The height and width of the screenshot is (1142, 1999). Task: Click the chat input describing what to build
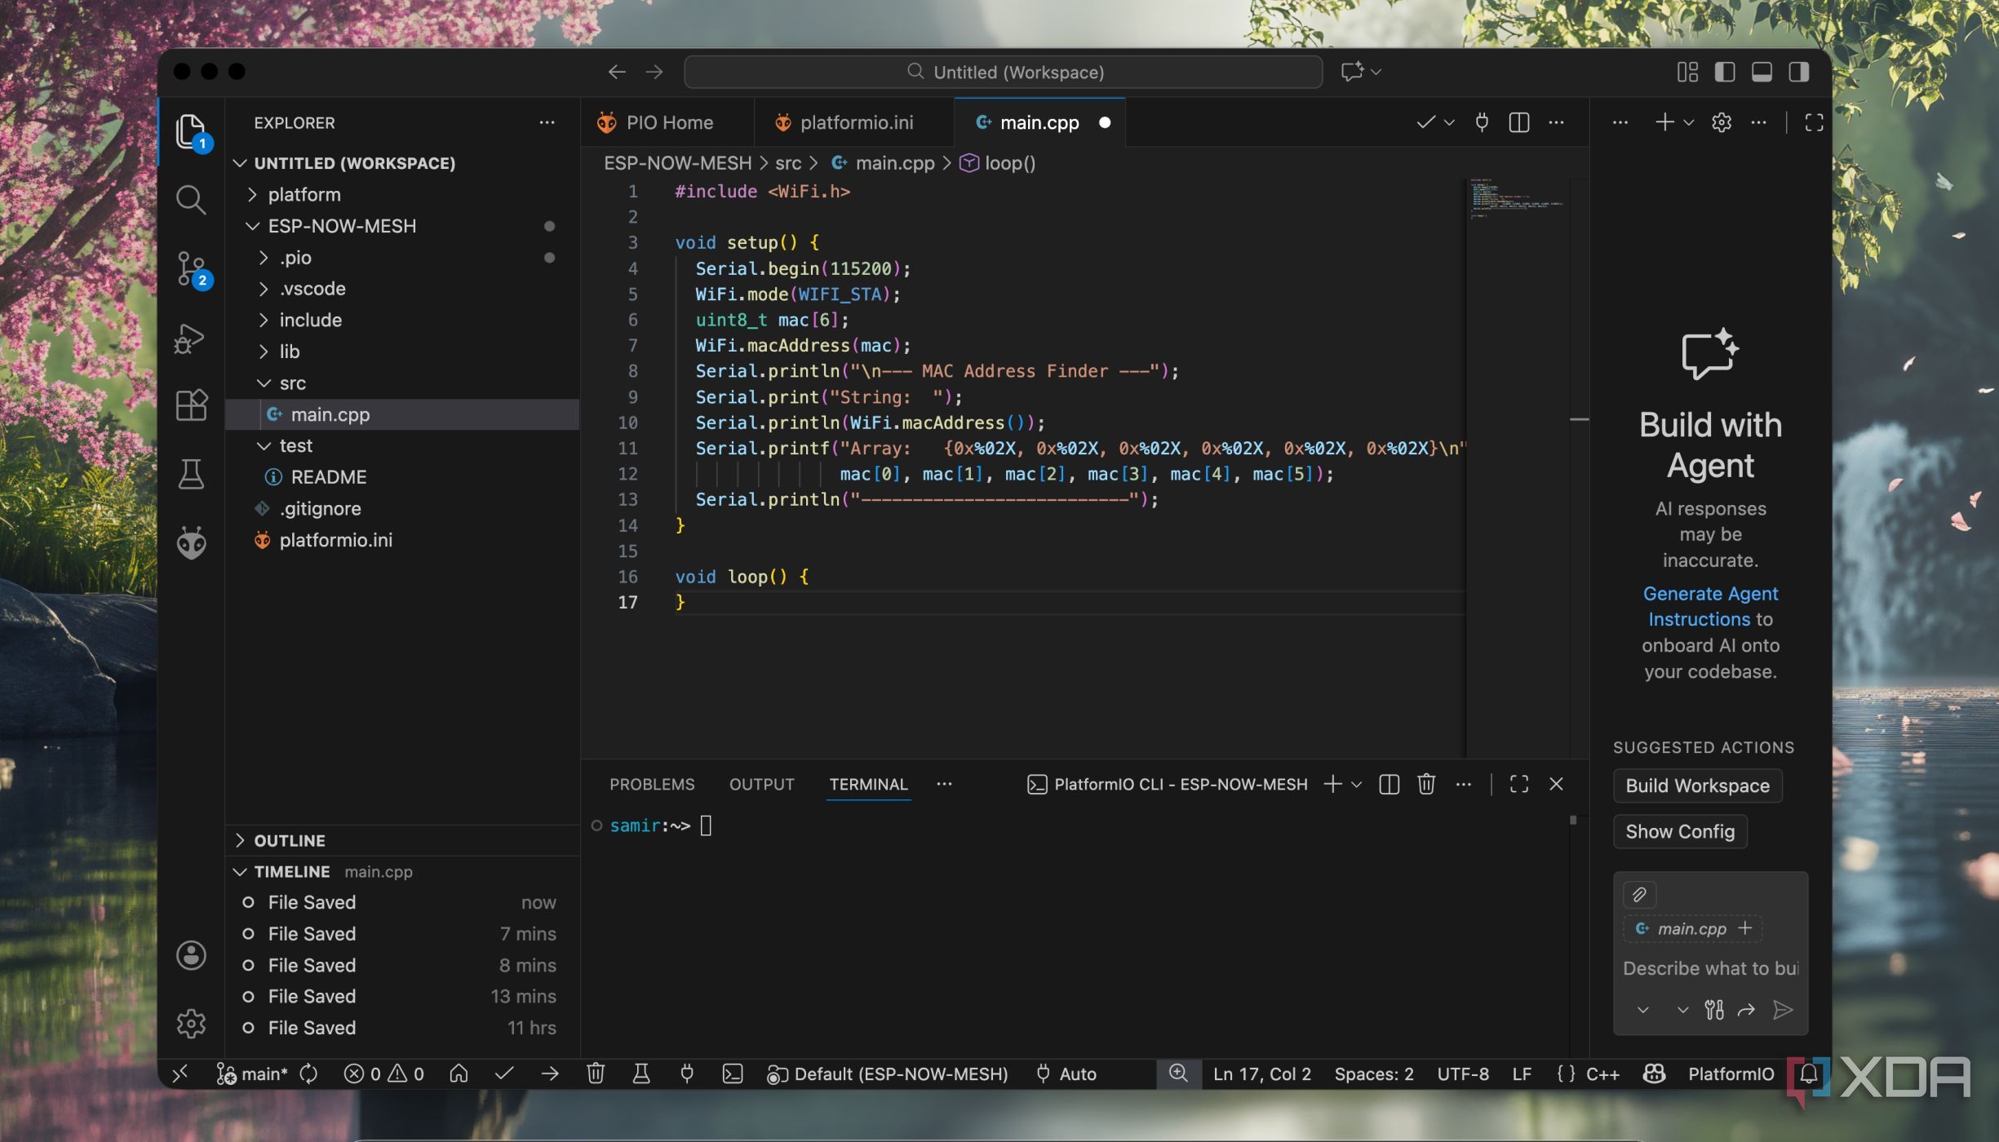[x=1709, y=968]
